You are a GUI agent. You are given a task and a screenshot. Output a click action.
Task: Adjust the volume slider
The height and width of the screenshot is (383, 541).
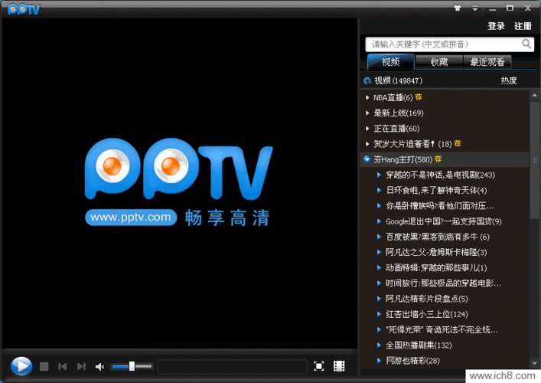(132, 366)
